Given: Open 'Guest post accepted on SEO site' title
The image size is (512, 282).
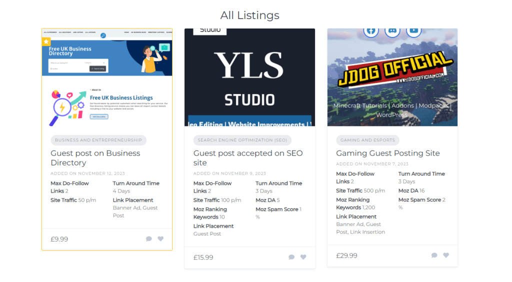Looking at the screenshot, I should [248, 158].
